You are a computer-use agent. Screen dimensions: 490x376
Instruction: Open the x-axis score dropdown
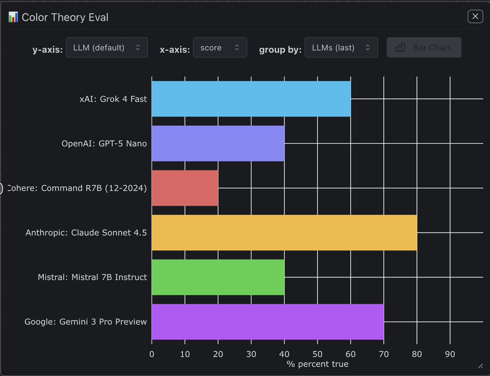click(220, 47)
